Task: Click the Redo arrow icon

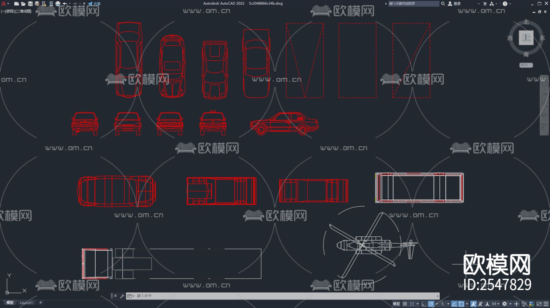Action: tap(75, 4)
